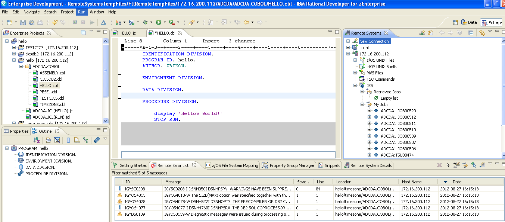
Task: Click the code coverage percent icon
Action: coord(119,22)
